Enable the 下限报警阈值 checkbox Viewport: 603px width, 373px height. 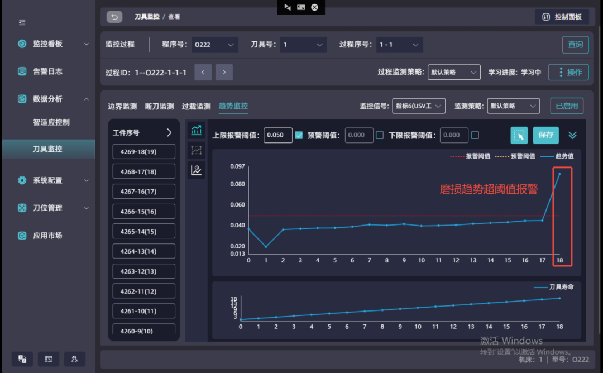tap(475, 135)
